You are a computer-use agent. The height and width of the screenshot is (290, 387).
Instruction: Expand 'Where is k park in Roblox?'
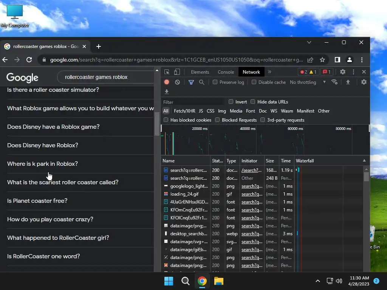coord(80,164)
